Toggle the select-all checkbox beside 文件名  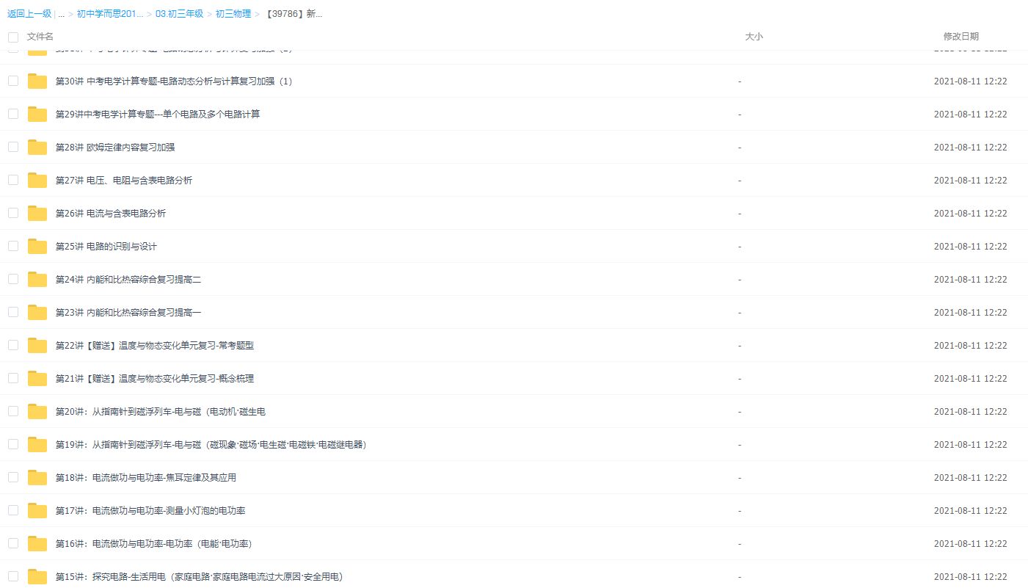pos(13,37)
